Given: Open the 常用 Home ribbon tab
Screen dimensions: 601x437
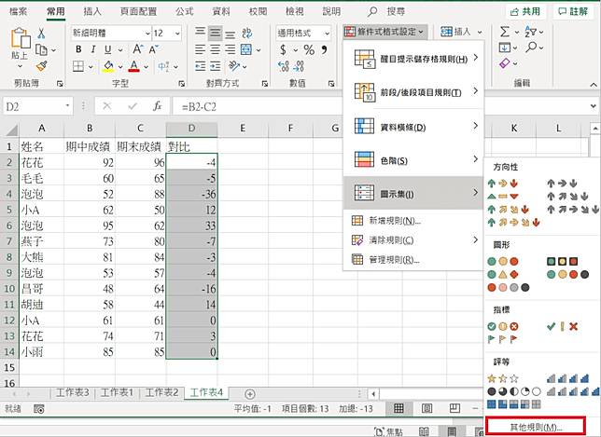Looking at the screenshot, I should tap(56, 11).
